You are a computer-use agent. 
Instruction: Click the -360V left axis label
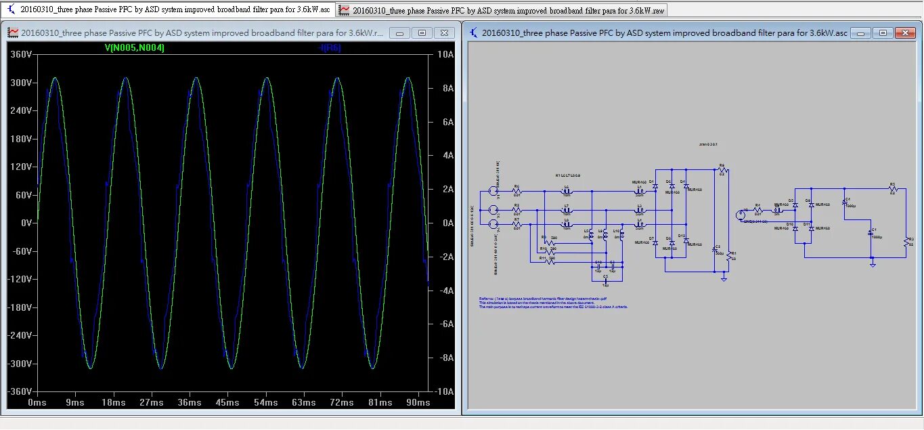tap(19, 391)
